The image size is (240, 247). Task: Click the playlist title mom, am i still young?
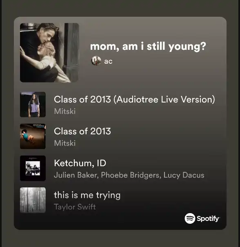[x=148, y=47]
